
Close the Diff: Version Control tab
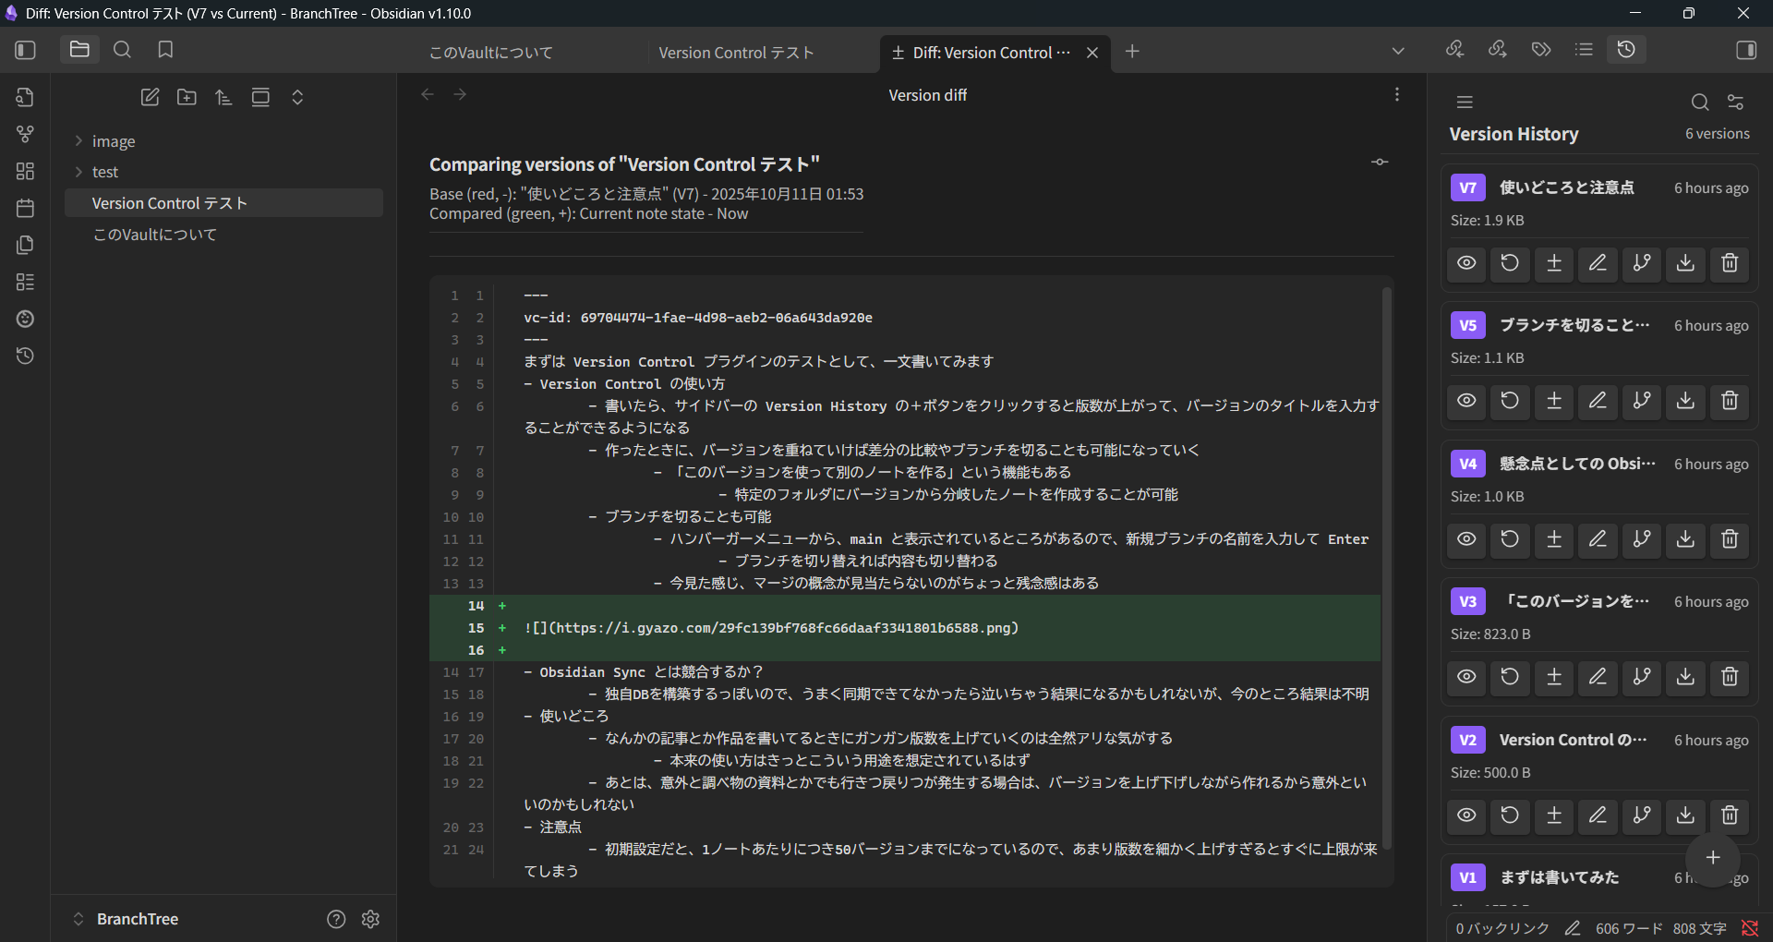[1092, 53]
